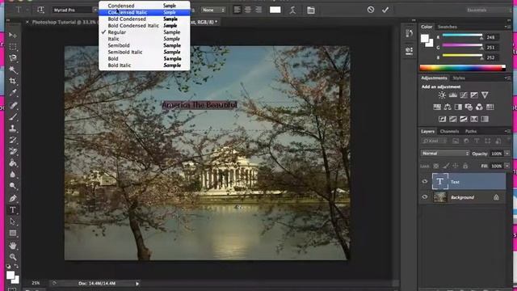Switch to the Channels tab
The width and height of the screenshot is (517, 291).
449,131
